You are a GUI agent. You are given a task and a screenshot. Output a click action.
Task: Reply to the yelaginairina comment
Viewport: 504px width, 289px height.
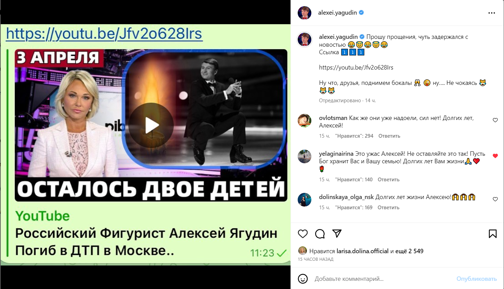388,180
